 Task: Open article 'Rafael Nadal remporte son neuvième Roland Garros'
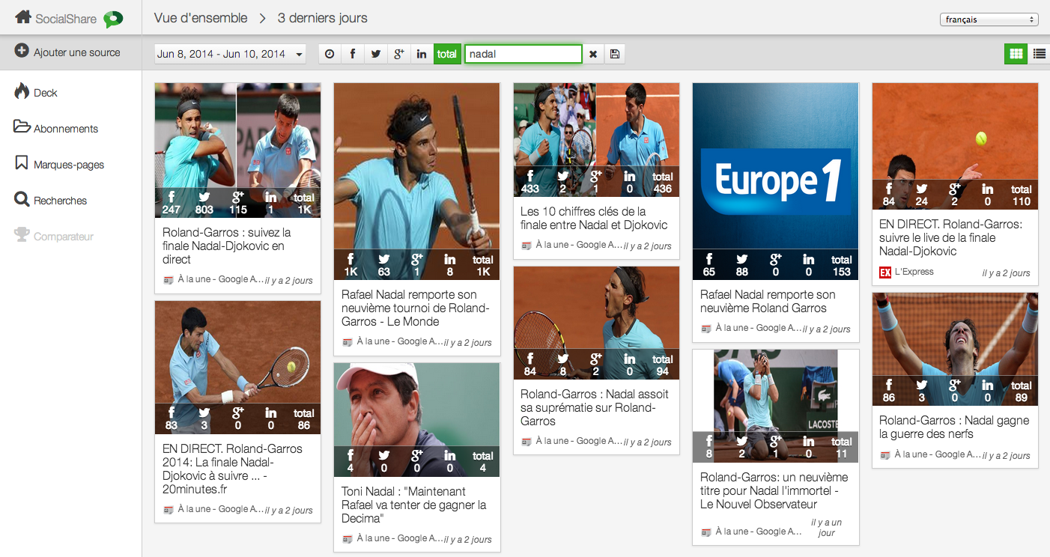pyautogui.click(x=768, y=301)
